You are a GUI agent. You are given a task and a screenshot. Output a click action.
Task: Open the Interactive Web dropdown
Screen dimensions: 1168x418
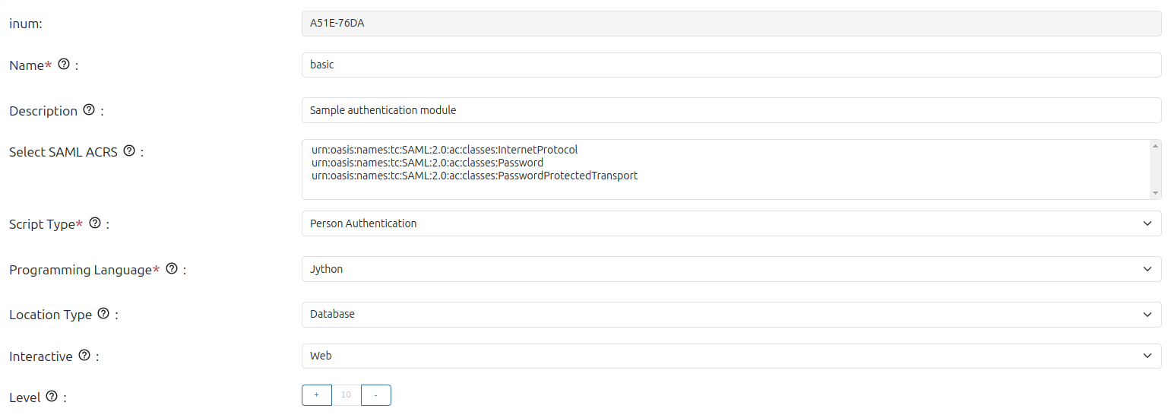click(730, 356)
